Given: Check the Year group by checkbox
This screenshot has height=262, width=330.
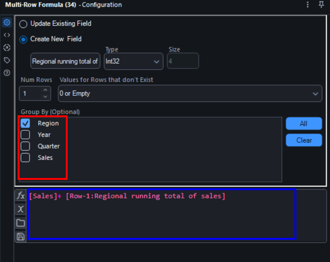Looking at the screenshot, I should coord(25,135).
